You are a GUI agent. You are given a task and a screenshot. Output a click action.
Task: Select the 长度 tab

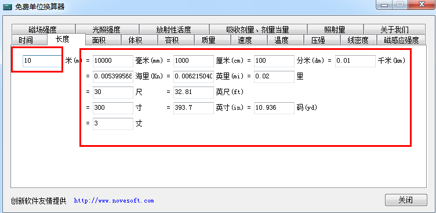66,39
